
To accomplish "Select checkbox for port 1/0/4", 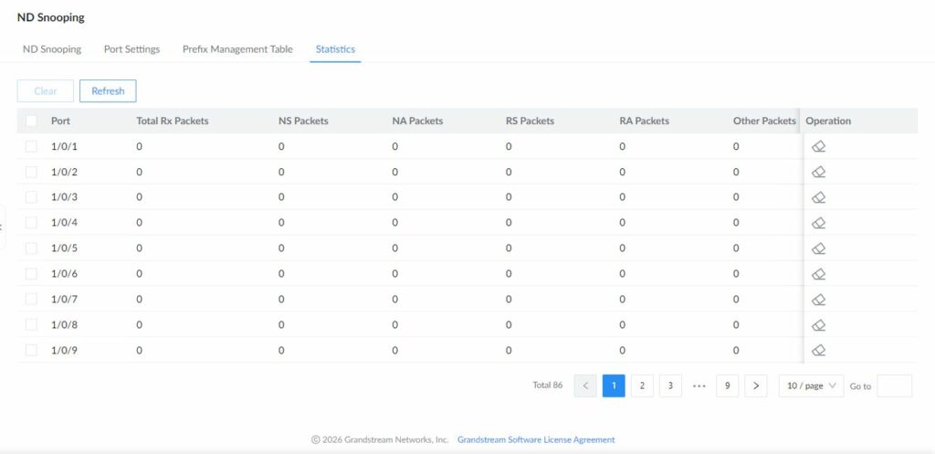I will 31,223.
